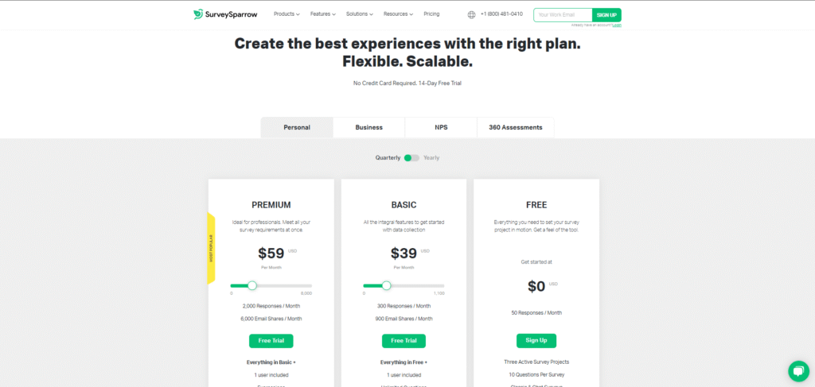Click the Basic plan responses slider handle

coord(386,285)
